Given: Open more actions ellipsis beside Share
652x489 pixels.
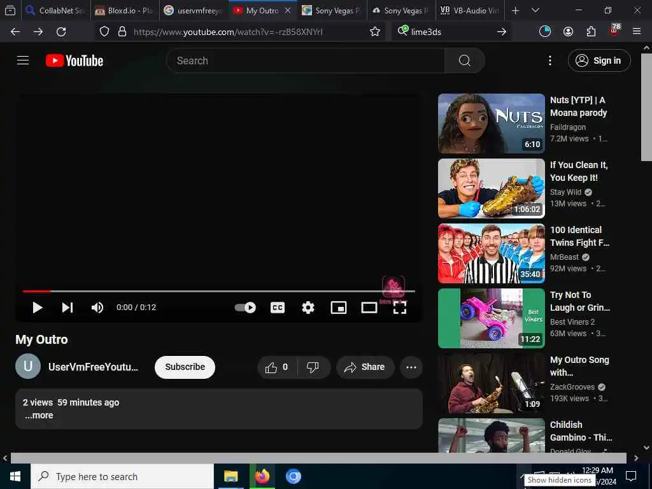Looking at the screenshot, I should coord(411,367).
